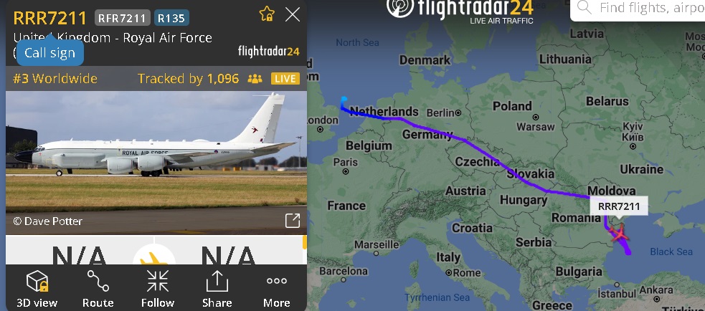The image size is (705, 311).
Task: Open the 3D view mode
Action: click(37, 289)
